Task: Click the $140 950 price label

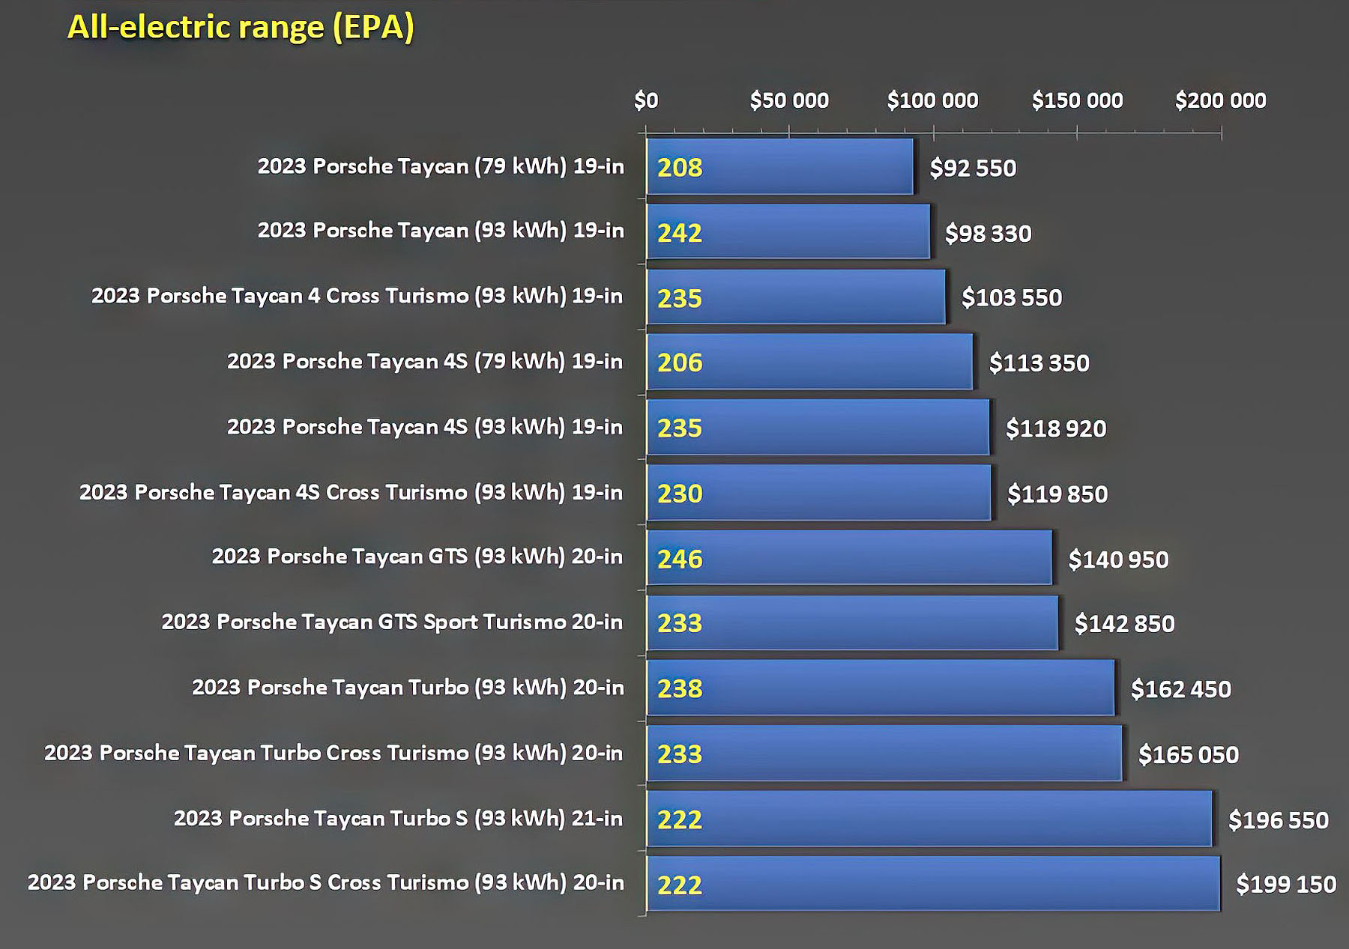Action: pyautogui.click(x=1118, y=560)
